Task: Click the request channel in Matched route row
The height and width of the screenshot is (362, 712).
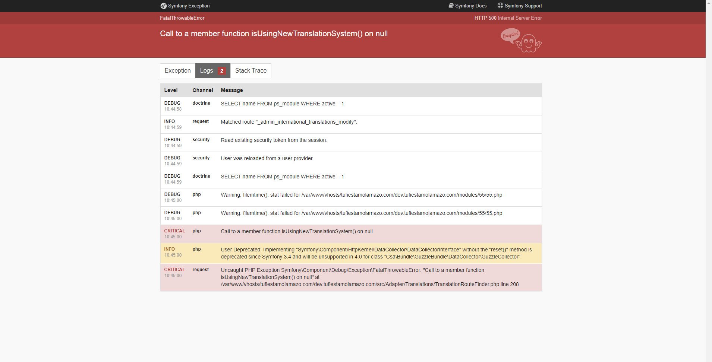Action: pyautogui.click(x=201, y=121)
